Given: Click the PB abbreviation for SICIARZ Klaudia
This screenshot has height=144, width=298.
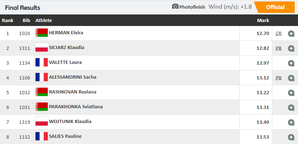Looking at the screenshot, I should tap(278, 48).
